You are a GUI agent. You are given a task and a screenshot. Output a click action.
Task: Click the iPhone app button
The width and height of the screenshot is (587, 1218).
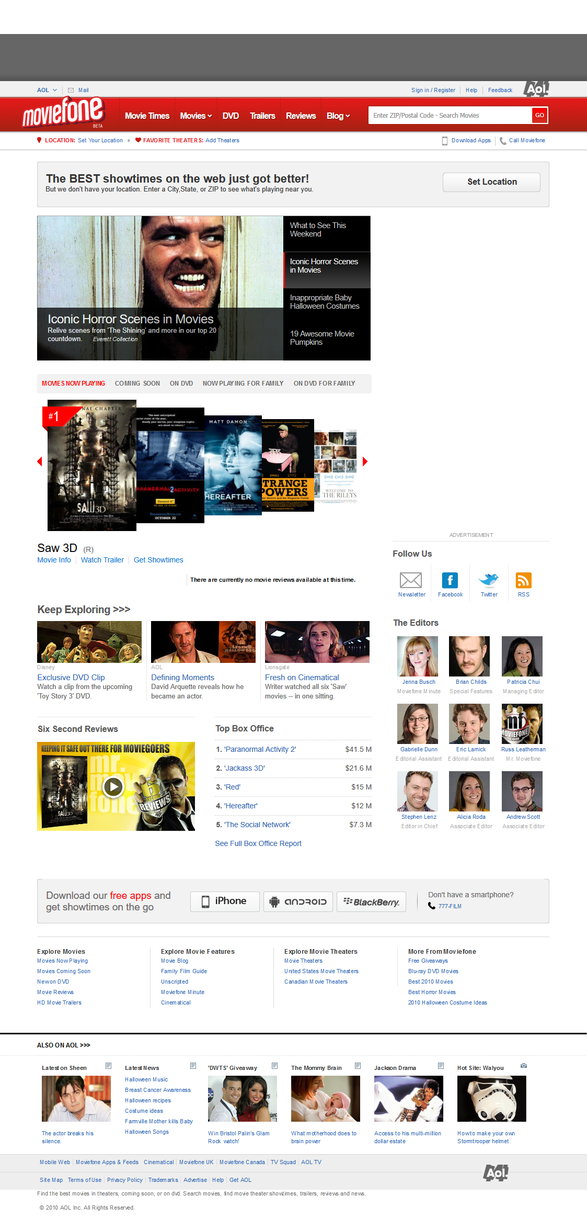pos(225,901)
